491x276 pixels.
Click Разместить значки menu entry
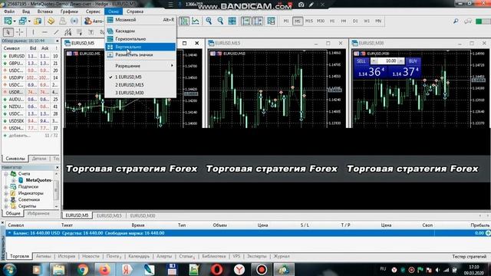pyautogui.click(x=140, y=54)
